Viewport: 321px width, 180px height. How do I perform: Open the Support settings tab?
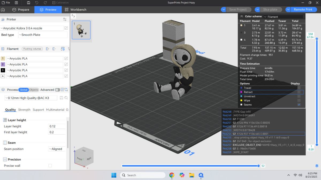pyautogui.click(x=38, y=110)
